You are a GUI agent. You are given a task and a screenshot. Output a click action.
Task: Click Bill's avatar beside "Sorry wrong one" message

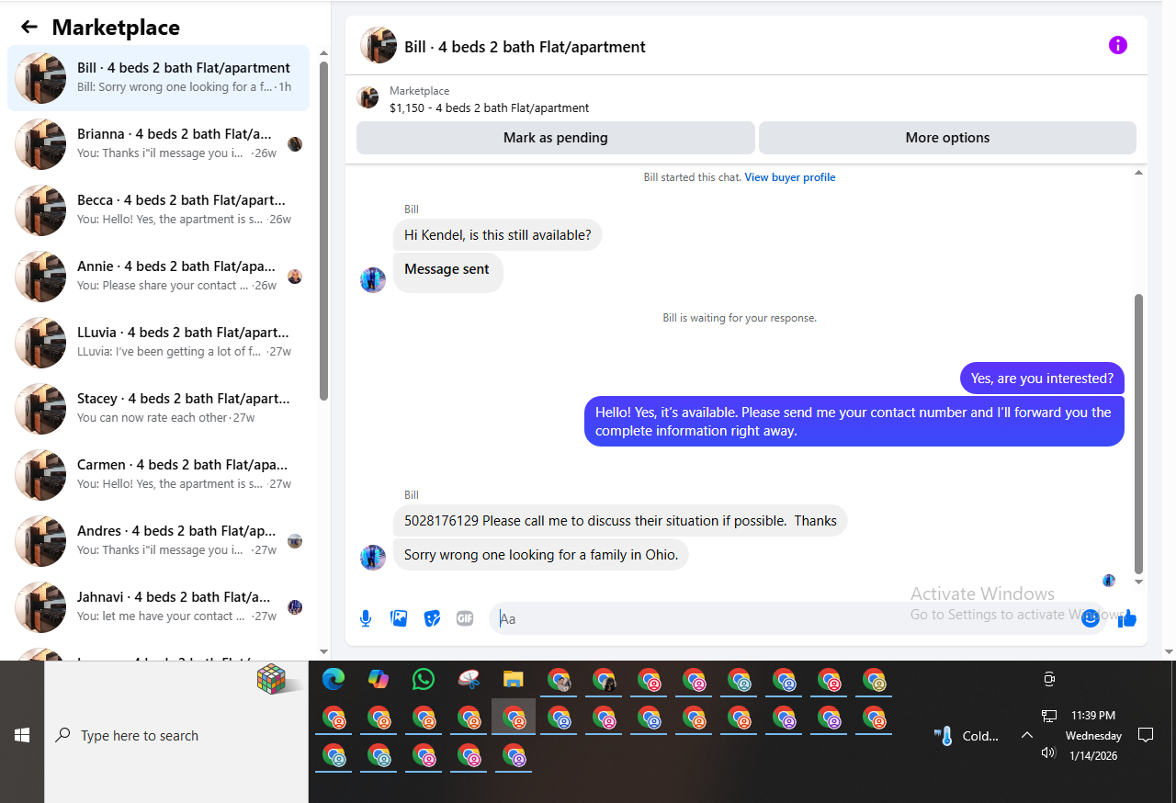tap(373, 558)
